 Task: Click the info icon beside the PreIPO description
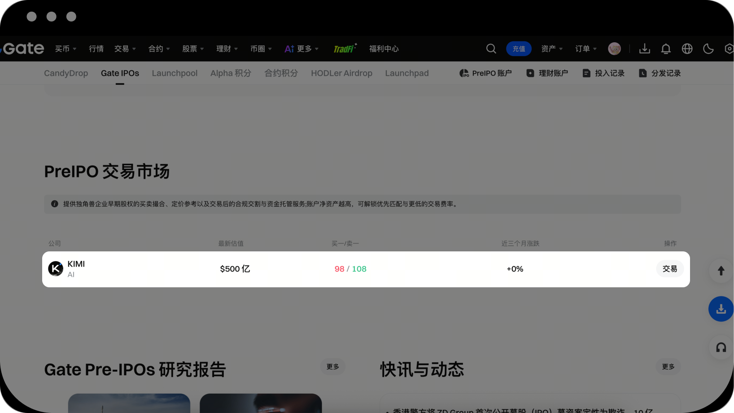[55, 204]
